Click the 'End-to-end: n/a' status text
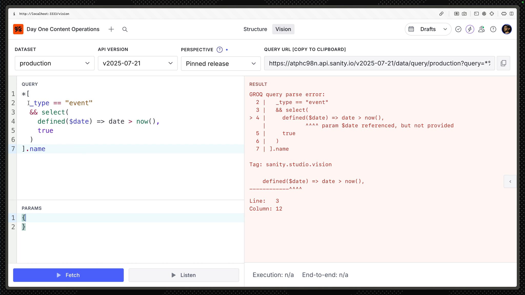Screen dimensions: 525x295 [325, 275]
